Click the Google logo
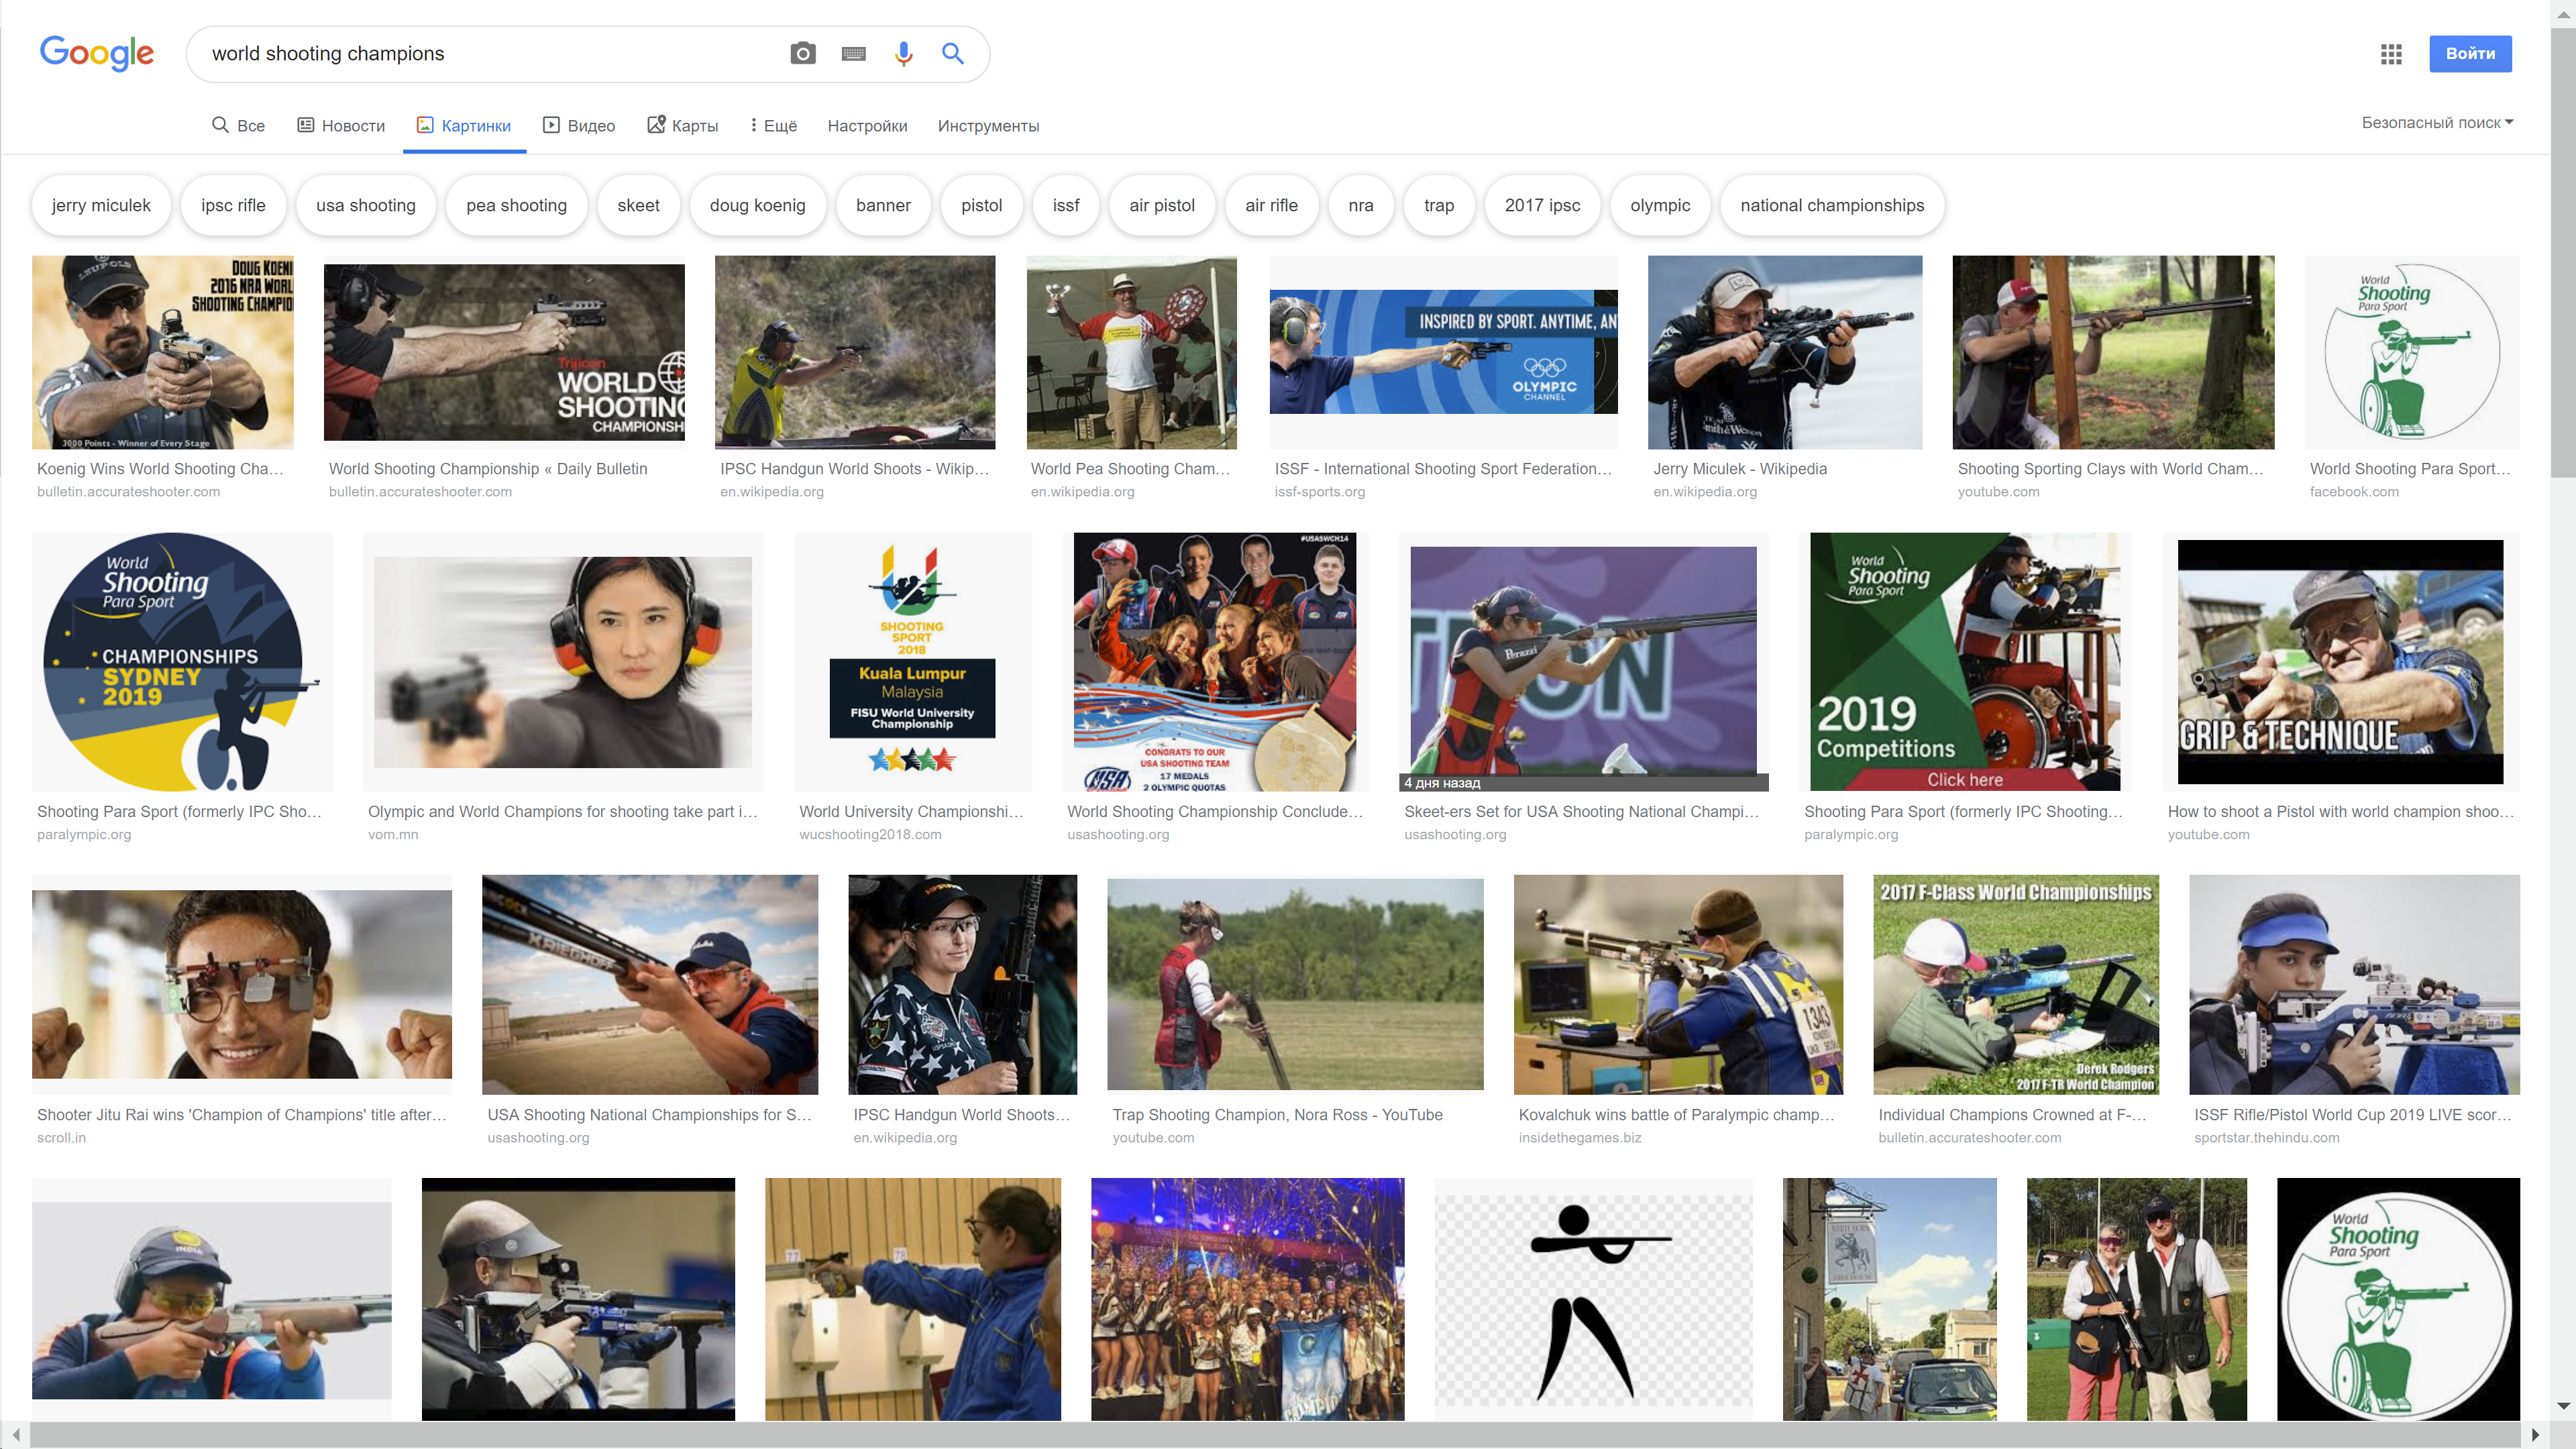 coord(97,54)
